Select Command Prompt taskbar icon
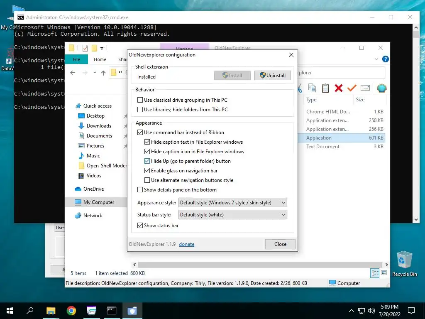The width and height of the screenshot is (425, 319). [112, 311]
